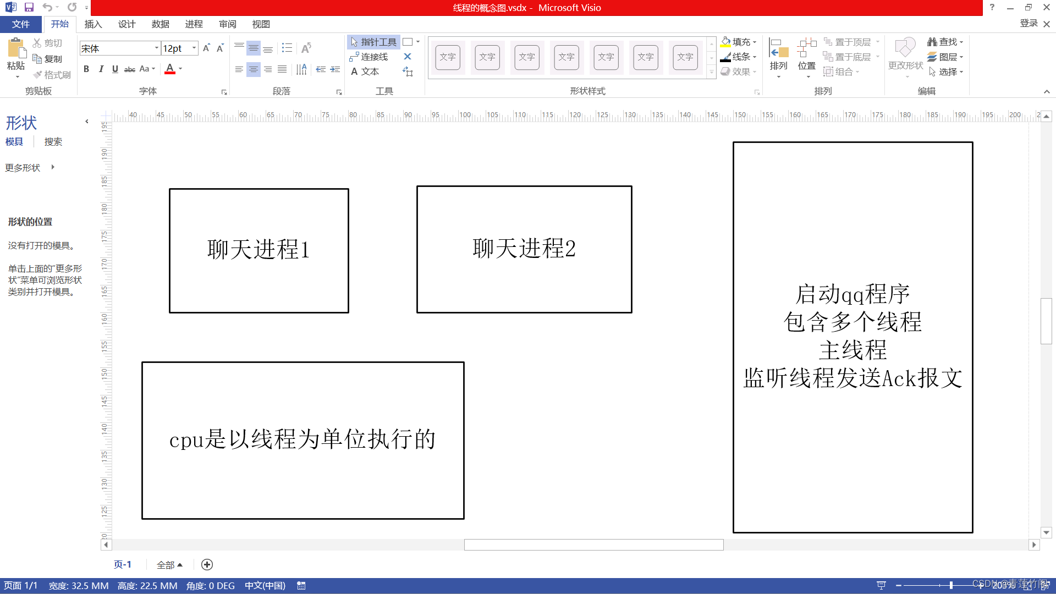Toggle underline formatting

[x=115, y=69]
